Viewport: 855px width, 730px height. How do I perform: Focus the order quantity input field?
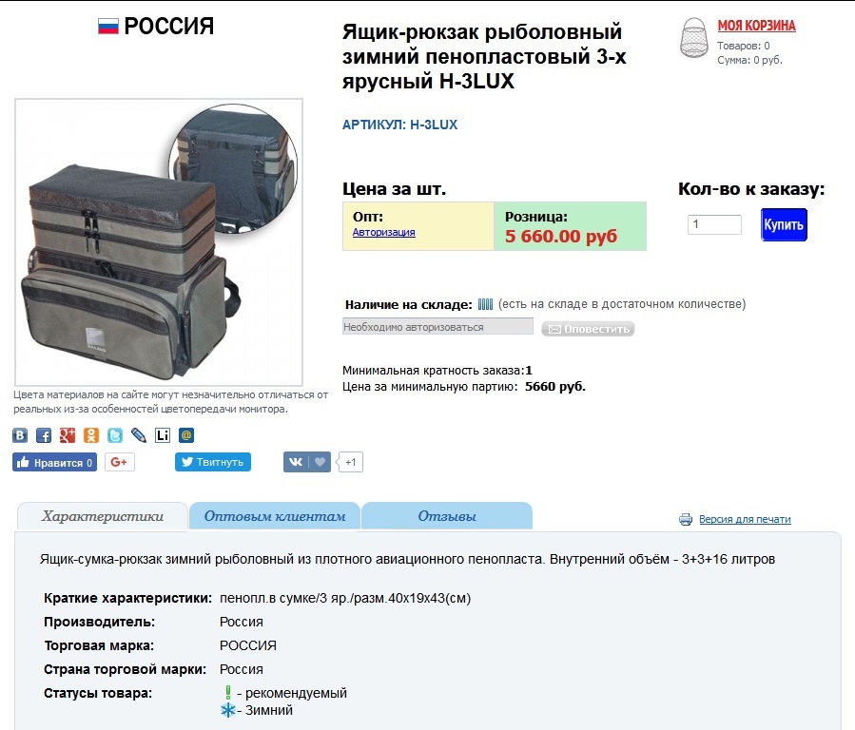click(x=714, y=224)
